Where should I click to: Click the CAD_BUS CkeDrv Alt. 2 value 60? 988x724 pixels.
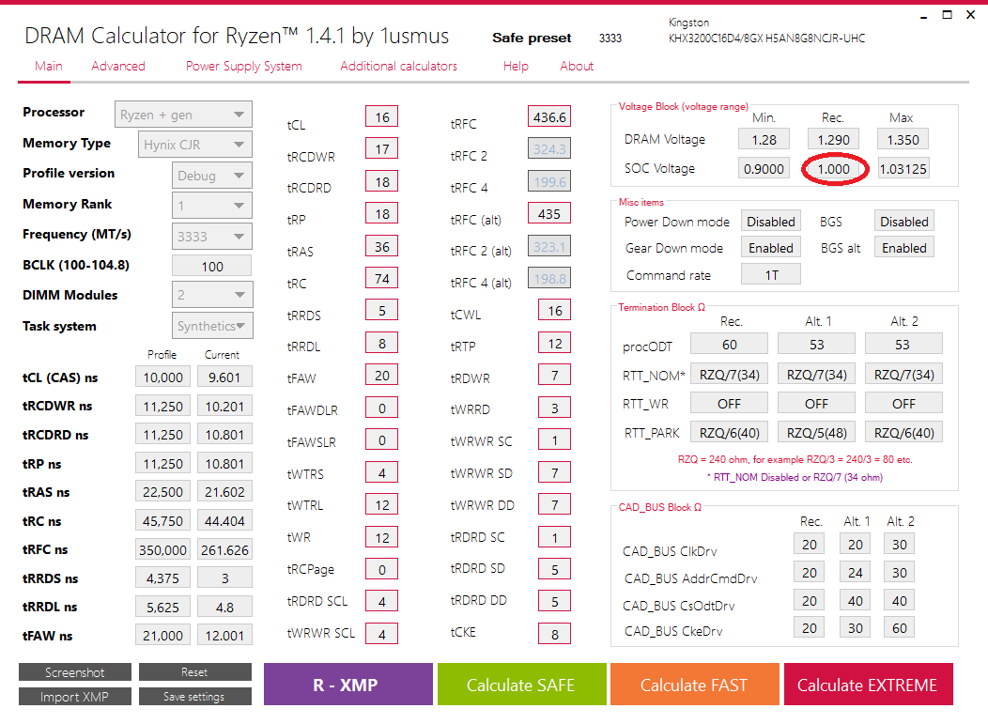[x=899, y=627]
